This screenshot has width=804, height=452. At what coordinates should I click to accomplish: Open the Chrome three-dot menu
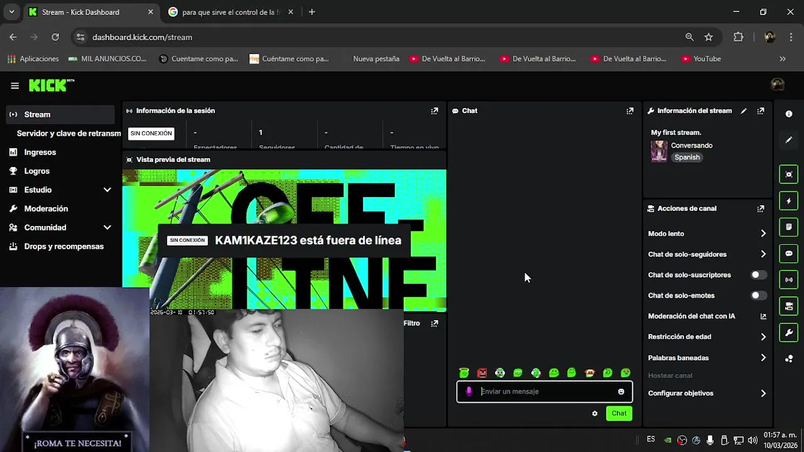[791, 37]
